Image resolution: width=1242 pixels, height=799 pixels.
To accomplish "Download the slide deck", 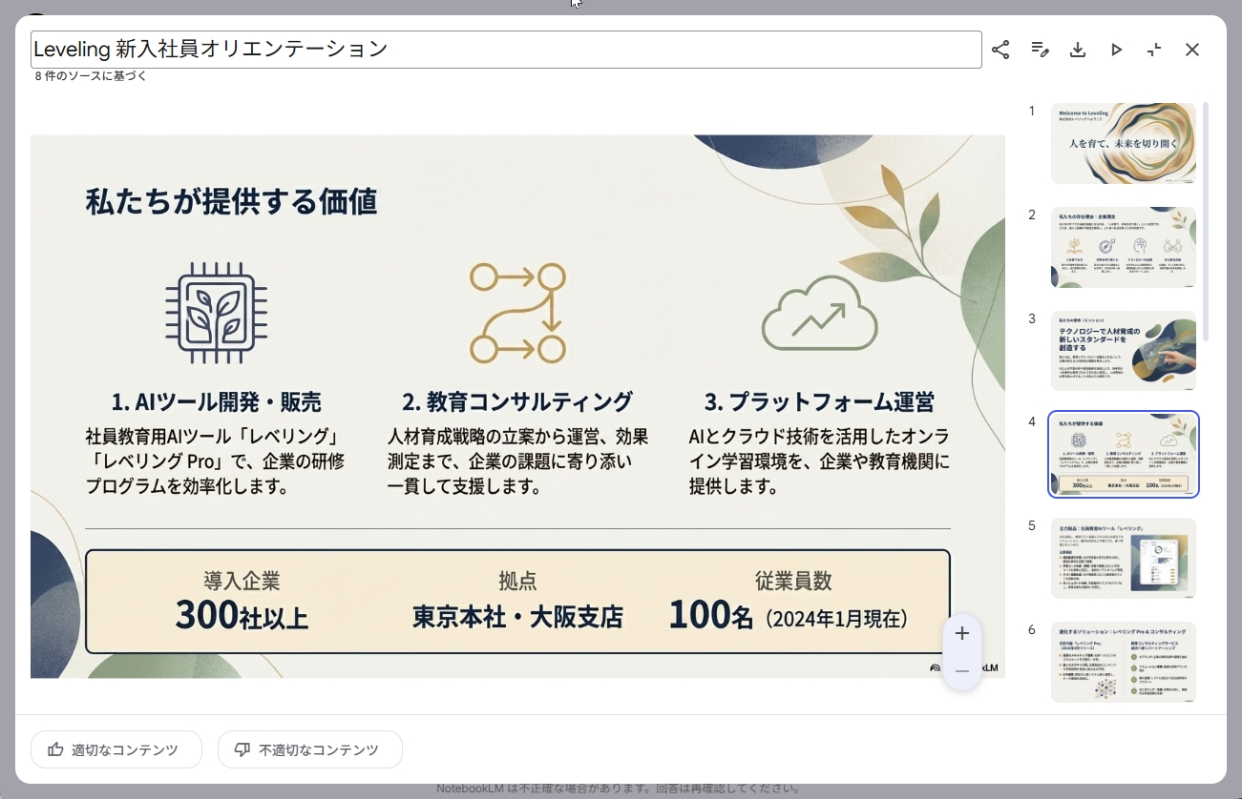I will coord(1078,50).
